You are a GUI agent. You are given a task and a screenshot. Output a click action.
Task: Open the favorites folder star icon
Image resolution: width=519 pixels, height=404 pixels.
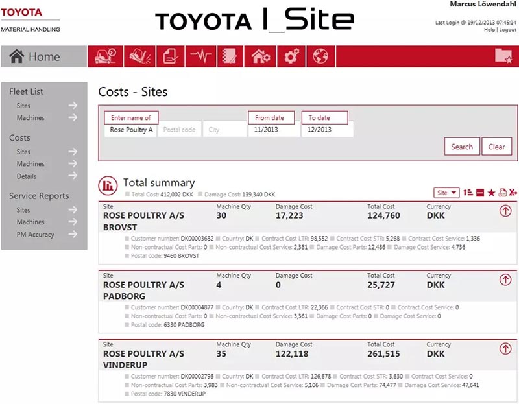point(503,56)
